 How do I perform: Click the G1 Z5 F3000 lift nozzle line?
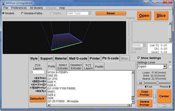click(x=63, y=101)
